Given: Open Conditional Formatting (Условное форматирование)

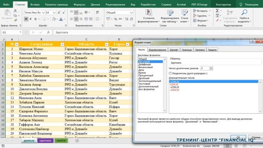Looking at the screenshot, I should click(149, 16).
